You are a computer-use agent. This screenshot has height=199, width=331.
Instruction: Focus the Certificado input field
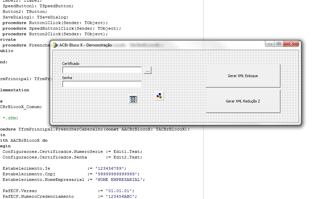pos(102,70)
